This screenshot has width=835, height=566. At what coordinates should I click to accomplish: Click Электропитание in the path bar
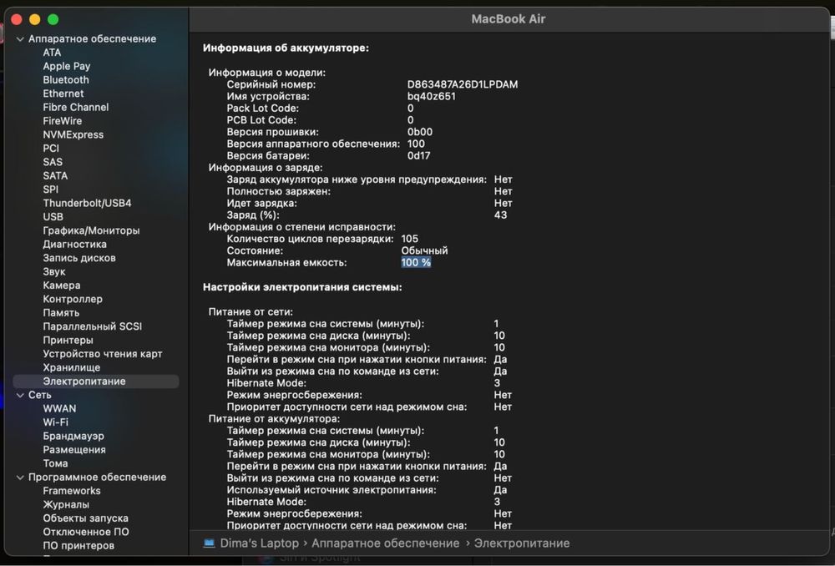pyautogui.click(x=522, y=543)
